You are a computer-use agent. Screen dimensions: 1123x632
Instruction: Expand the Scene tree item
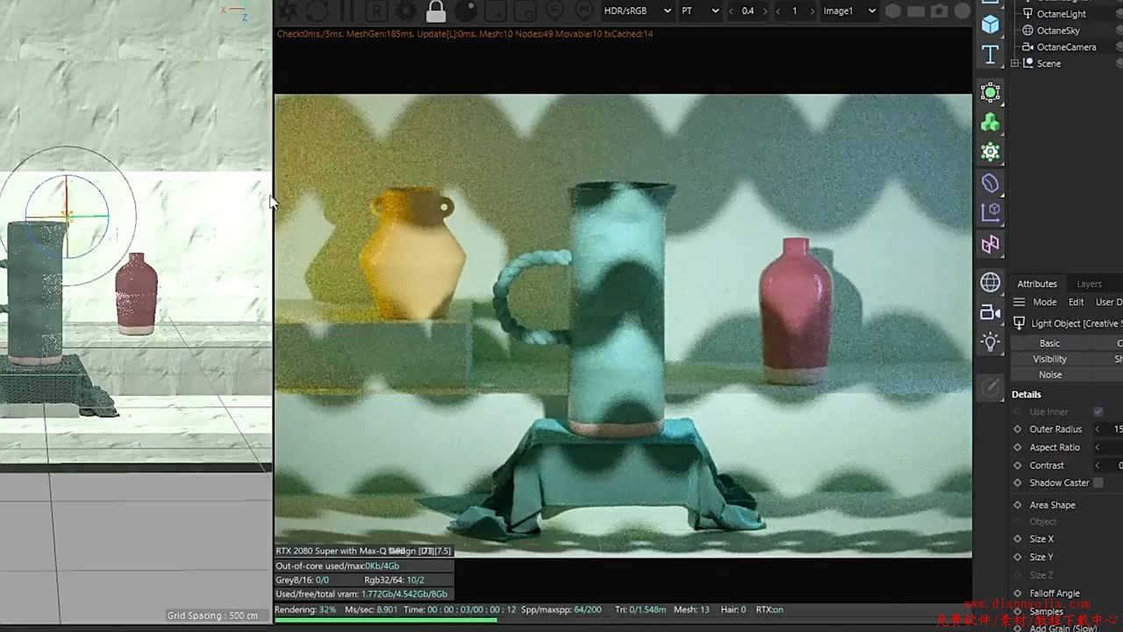click(x=1015, y=63)
